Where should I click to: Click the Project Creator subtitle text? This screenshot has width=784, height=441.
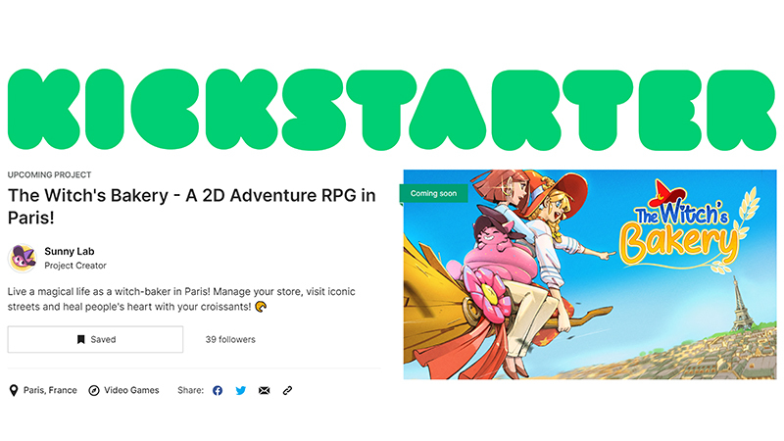(75, 266)
